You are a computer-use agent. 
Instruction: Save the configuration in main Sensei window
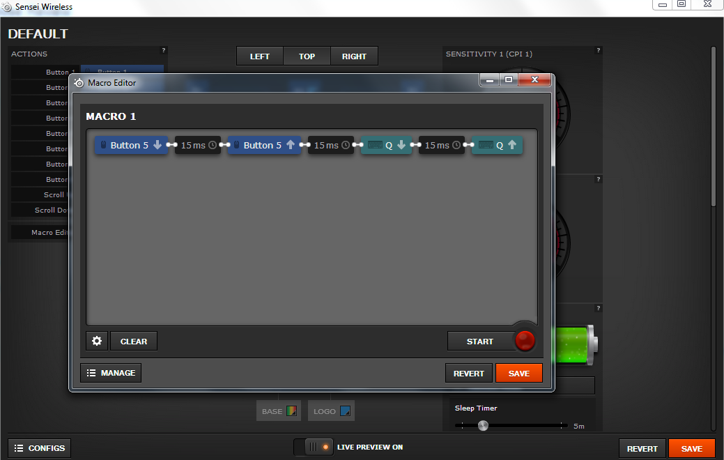(x=692, y=448)
